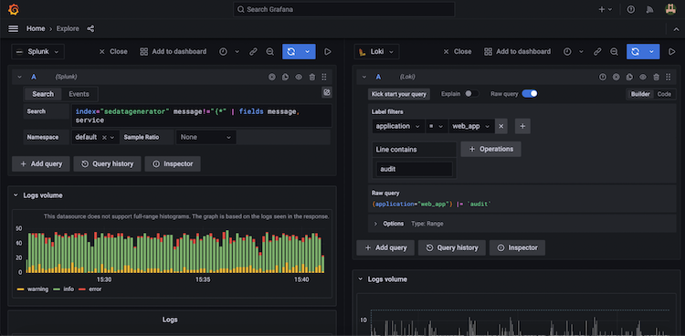Click Add query in Splunk pane
The width and height of the screenshot is (685, 336).
coord(40,163)
